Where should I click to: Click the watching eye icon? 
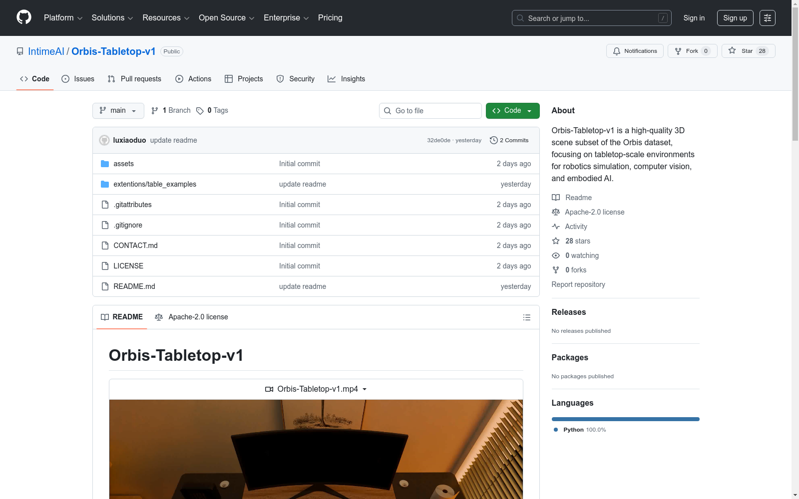pyautogui.click(x=556, y=255)
